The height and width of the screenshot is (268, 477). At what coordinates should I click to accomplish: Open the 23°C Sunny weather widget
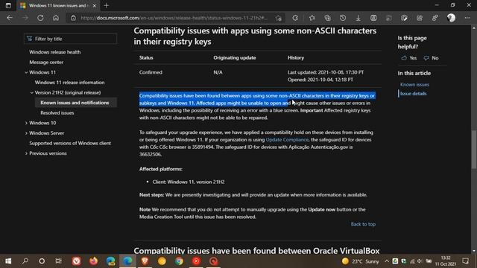[x=360, y=261]
